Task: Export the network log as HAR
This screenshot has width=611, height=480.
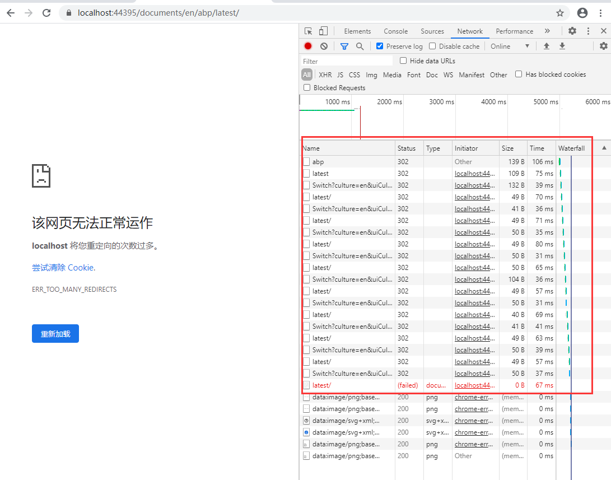Action: (x=562, y=46)
